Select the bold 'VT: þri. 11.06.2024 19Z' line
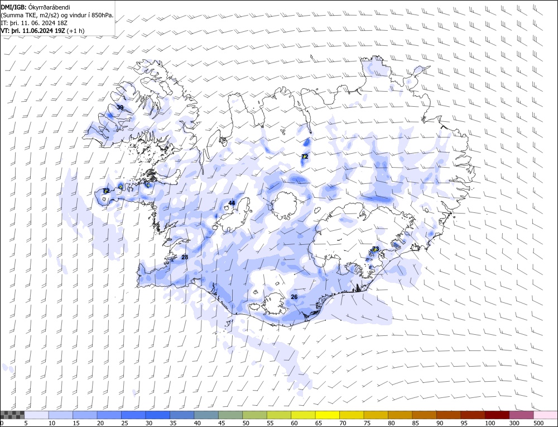Screen dimensions: 558x427 click(x=33, y=31)
